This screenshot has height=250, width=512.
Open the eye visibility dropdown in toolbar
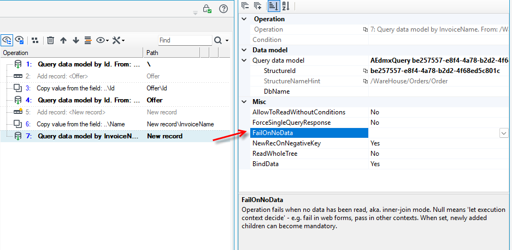coord(103,40)
